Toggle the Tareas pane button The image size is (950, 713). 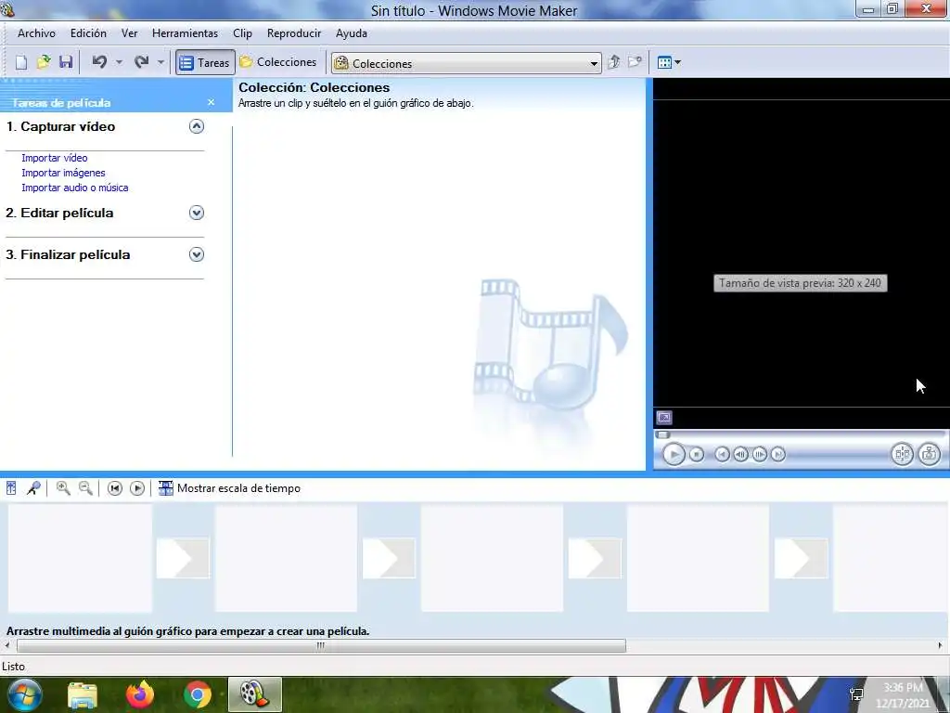[x=205, y=62]
